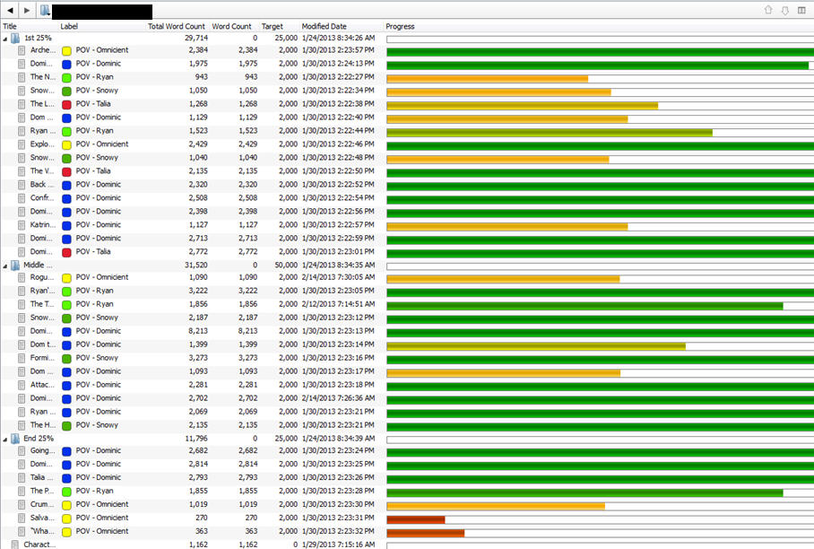Click the folder icon beside the Middle group
The width and height of the screenshot is (814, 549).
[x=13, y=265]
